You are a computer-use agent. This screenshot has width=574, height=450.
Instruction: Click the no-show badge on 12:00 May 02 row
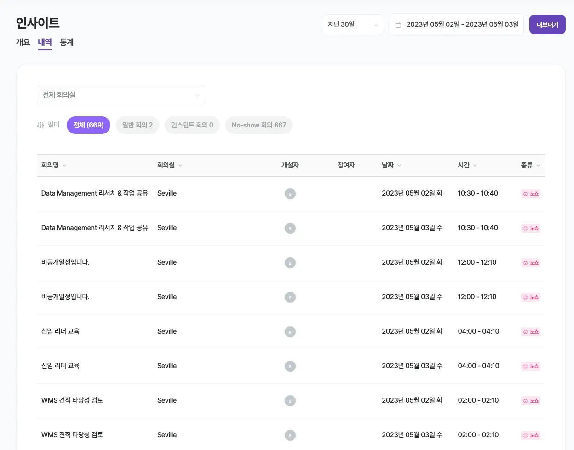[530, 263]
